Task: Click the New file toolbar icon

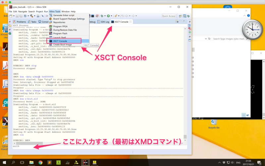Action: (x=11, y=16)
